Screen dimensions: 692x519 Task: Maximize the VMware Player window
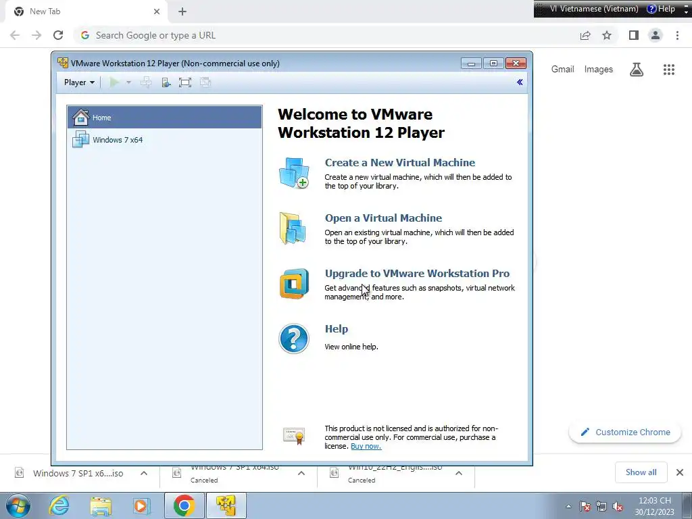click(493, 64)
